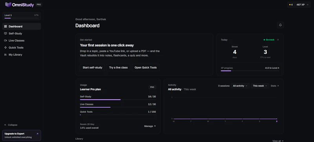The image size is (314, 142).
Task: Click the arrow icon next to 487 XP
Action: (x=308, y=5)
